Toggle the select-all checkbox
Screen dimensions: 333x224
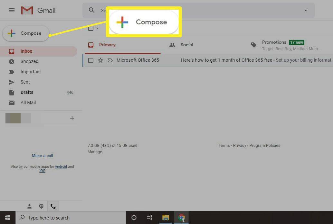click(91, 28)
